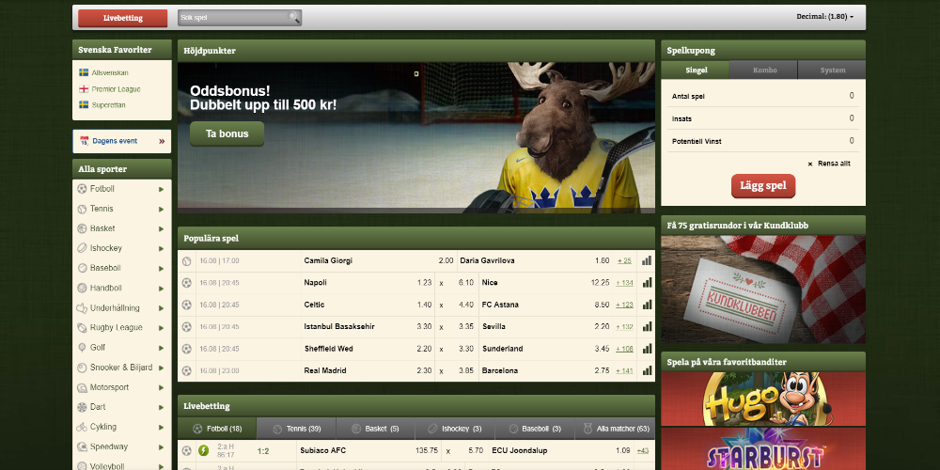
Task: Click the Sök spel search field
Action: [x=239, y=18]
